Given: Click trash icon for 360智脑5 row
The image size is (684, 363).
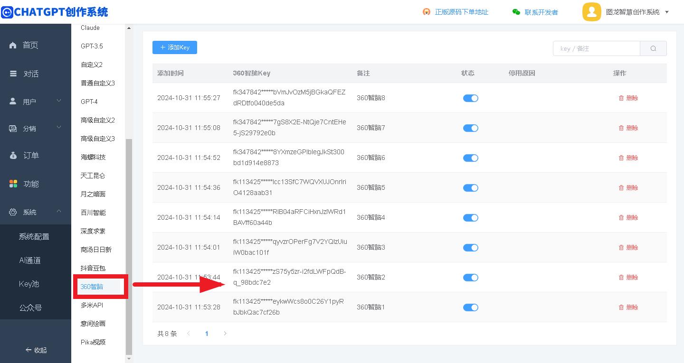Looking at the screenshot, I should 621,188.
